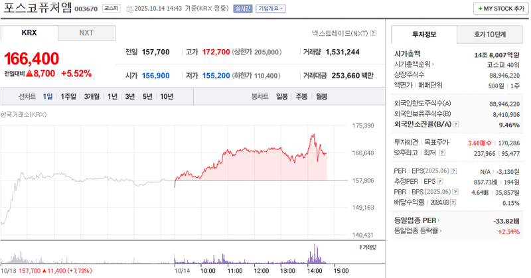531x278 pixels.
Task: Click the help icon next to 52주최고 최저
Action: point(442,153)
